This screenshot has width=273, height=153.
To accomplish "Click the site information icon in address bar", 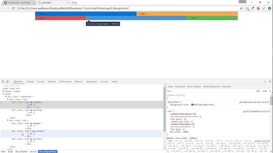I will [x=19, y=8].
